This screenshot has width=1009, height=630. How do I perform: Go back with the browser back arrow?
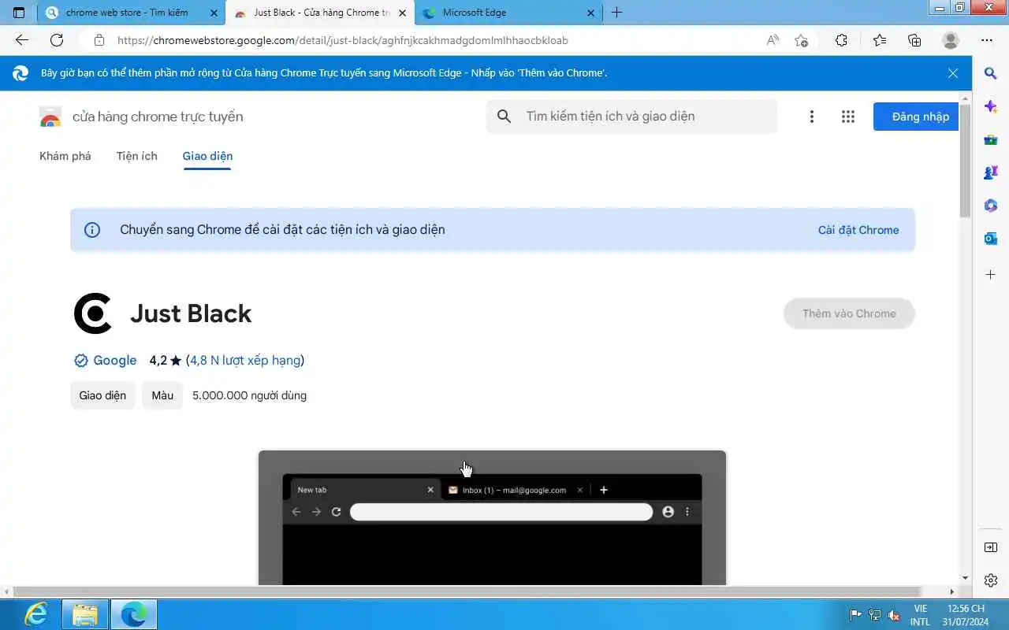(x=22, y=40)
